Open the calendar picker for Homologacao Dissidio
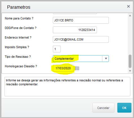 [x=77, y=68]
